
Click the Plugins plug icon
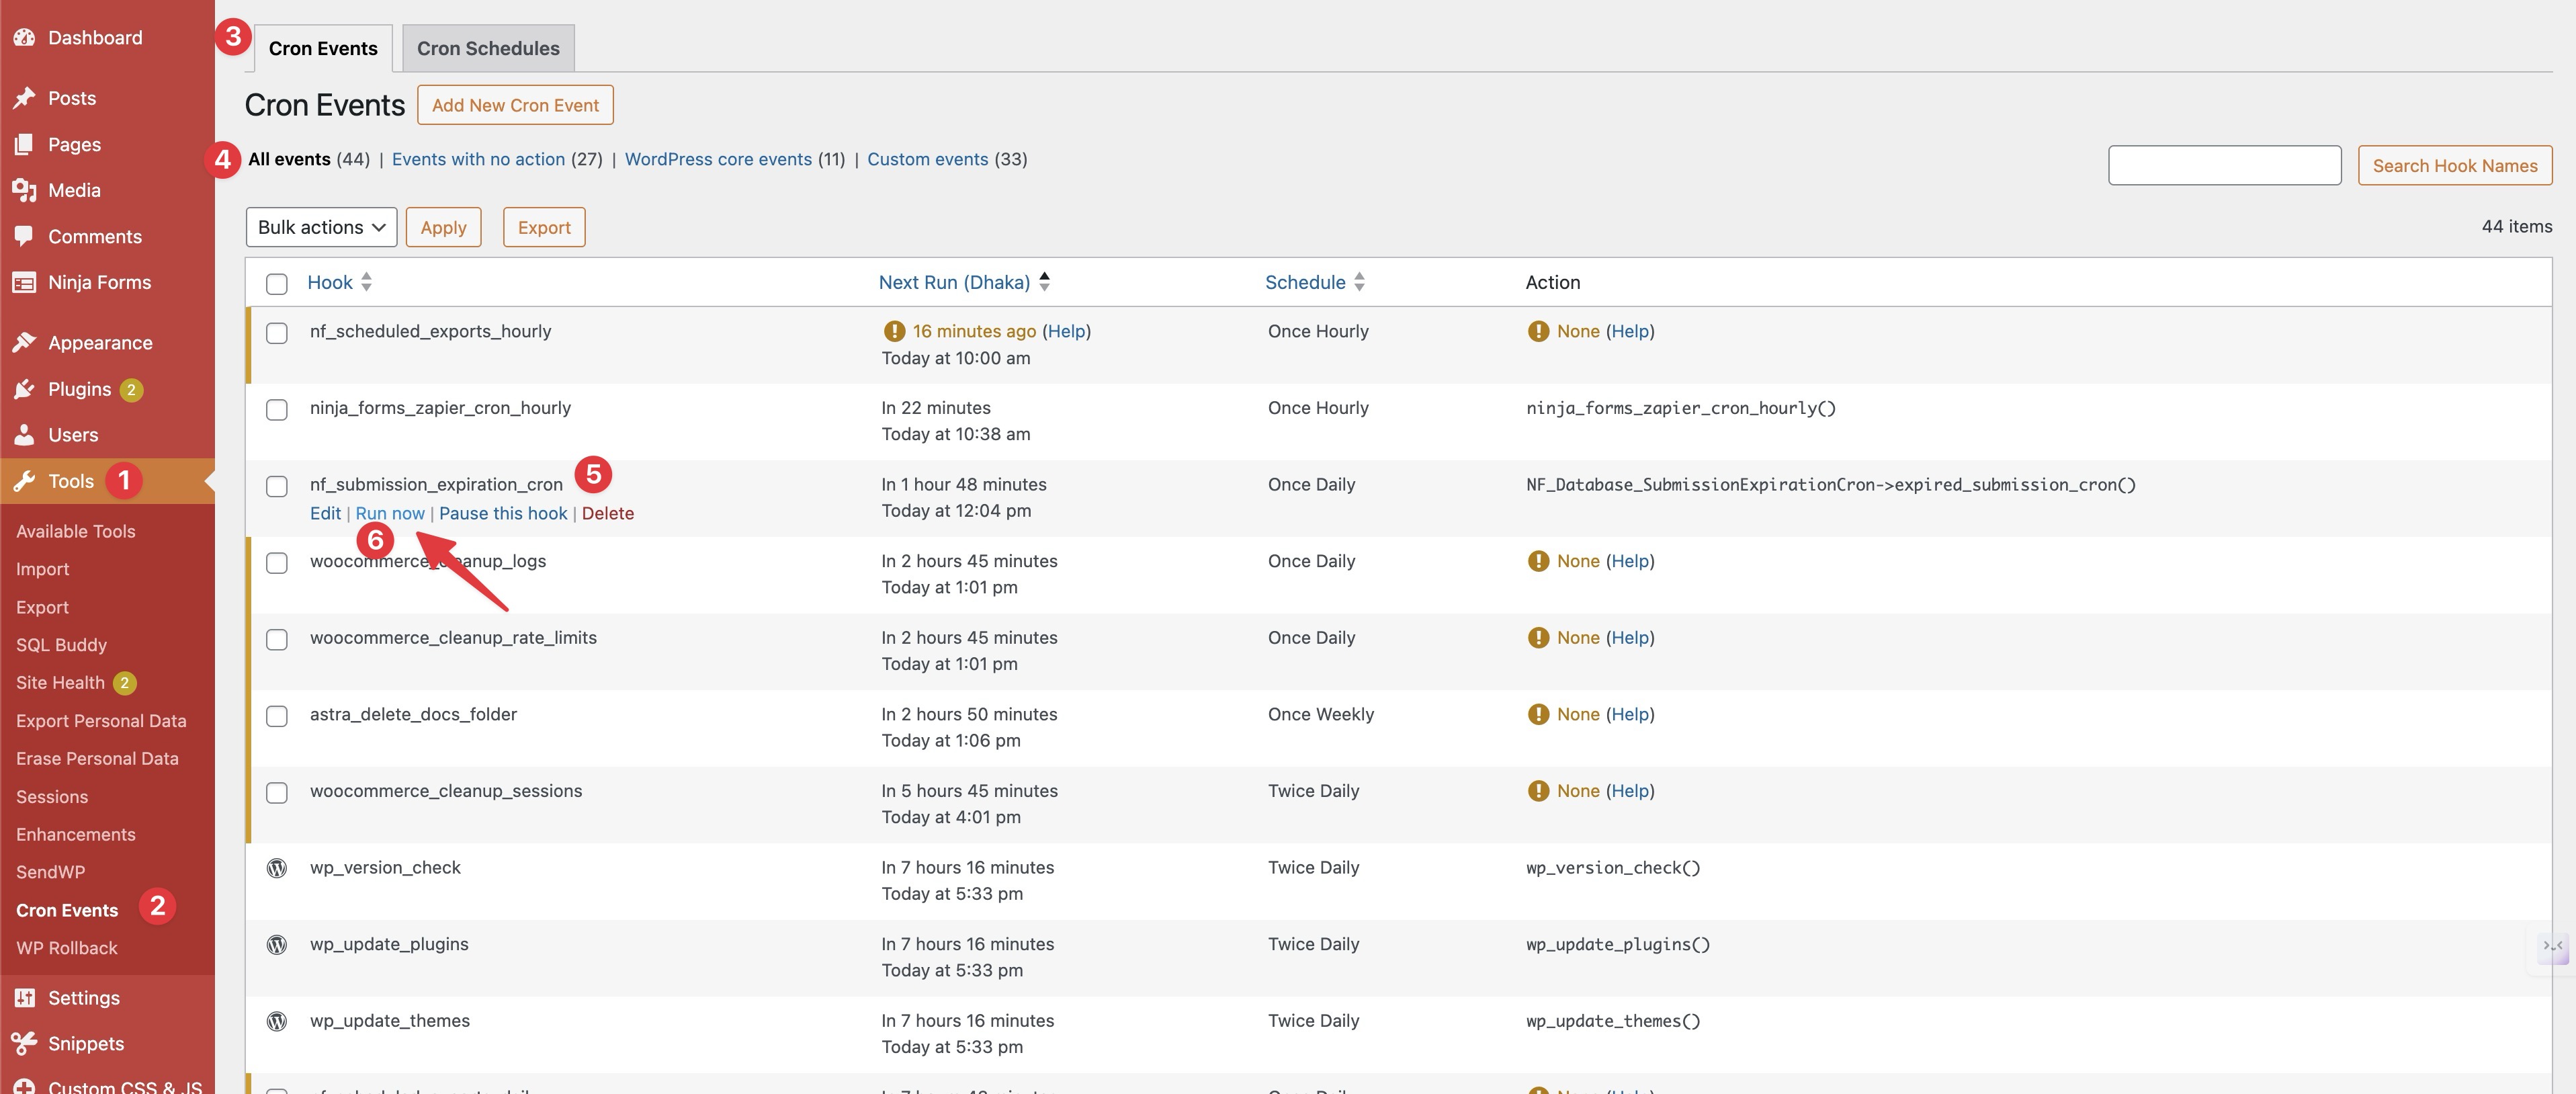(24, 389)
